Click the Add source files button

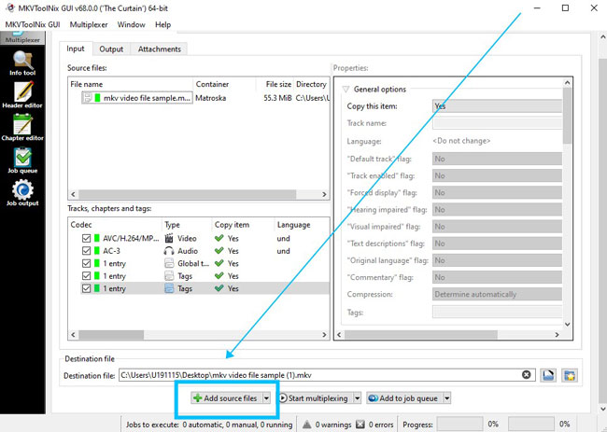[227, 398]
